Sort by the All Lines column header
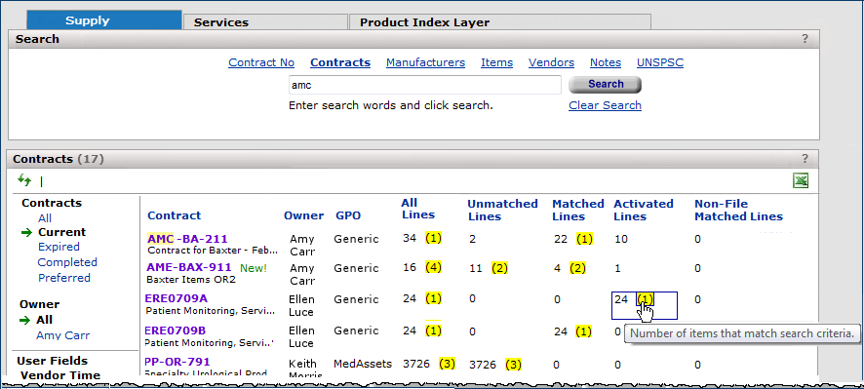 417,209
